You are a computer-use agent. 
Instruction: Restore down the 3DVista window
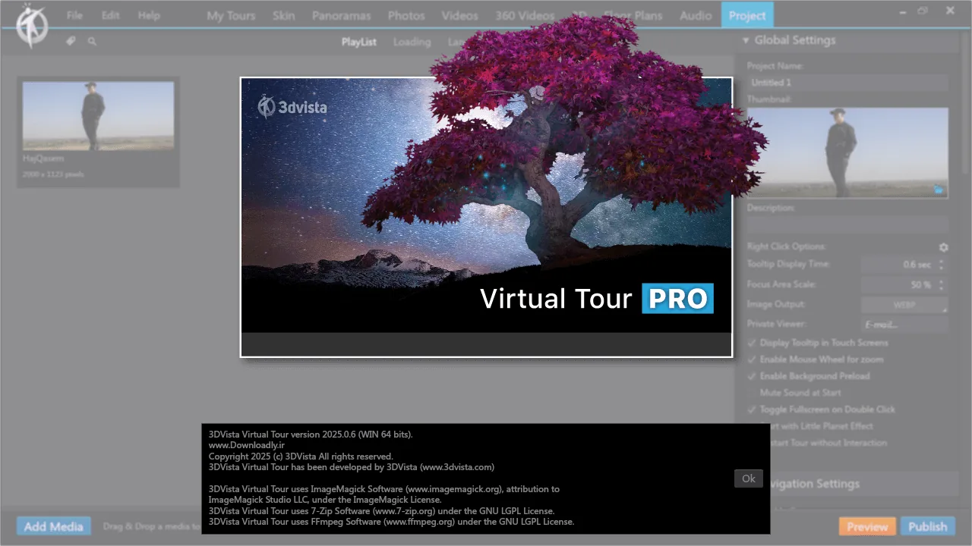coord(923,11)
